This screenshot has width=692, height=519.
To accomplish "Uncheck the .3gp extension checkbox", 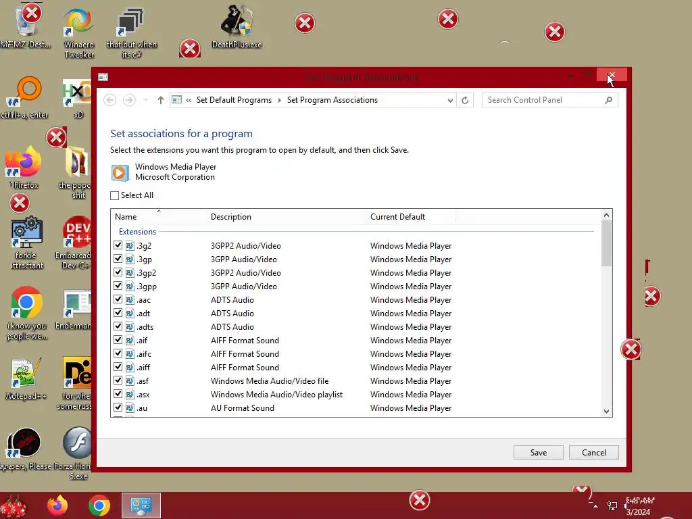I will point(118,259).
